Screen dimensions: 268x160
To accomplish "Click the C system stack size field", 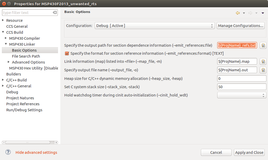I will click(241, 87).
